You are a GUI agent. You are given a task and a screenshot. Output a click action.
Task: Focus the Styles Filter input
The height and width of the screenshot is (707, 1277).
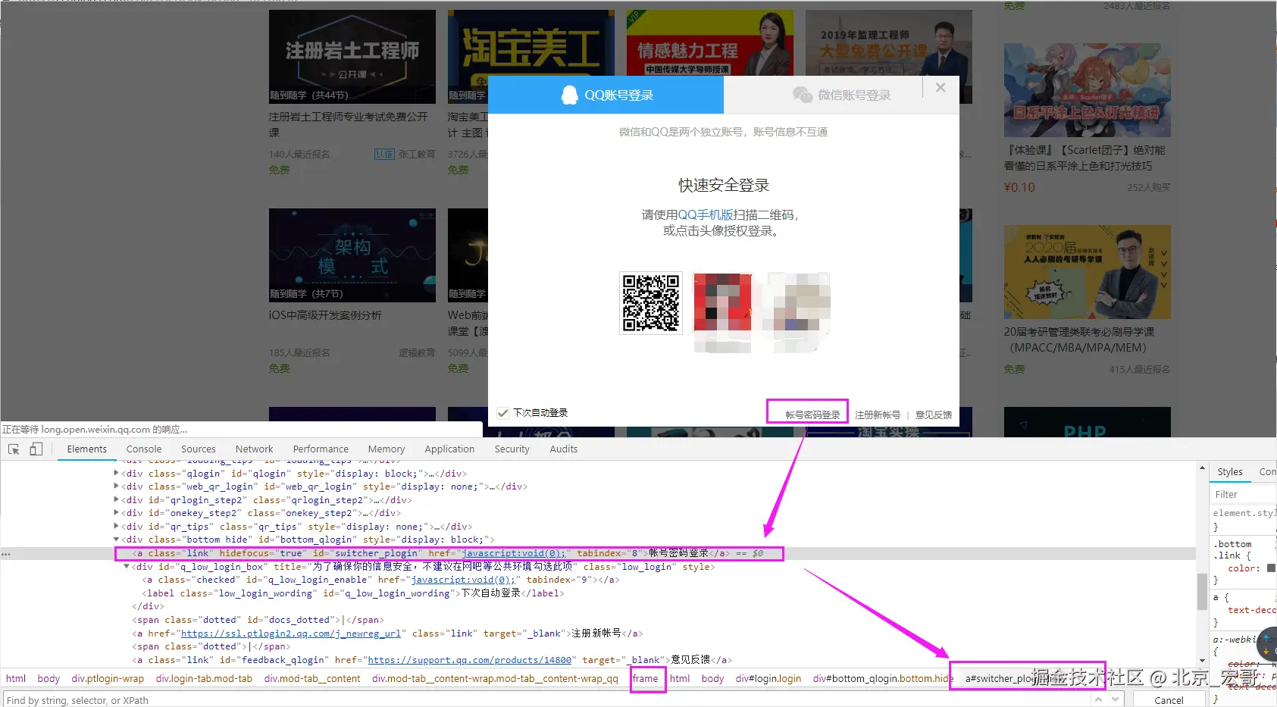point(1243,495)
